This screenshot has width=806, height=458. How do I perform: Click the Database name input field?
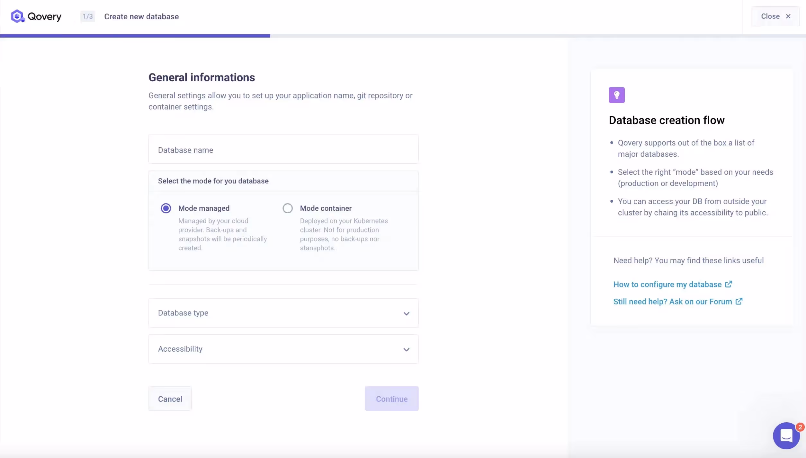click(x=283, y=149)
